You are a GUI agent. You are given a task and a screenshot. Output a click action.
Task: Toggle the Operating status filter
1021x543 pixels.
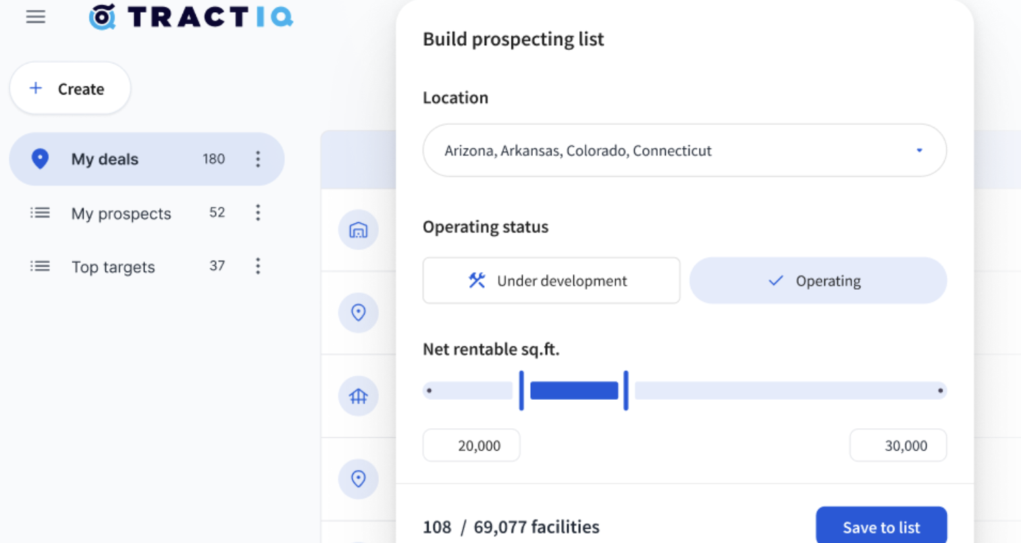[x=818, y=281]
